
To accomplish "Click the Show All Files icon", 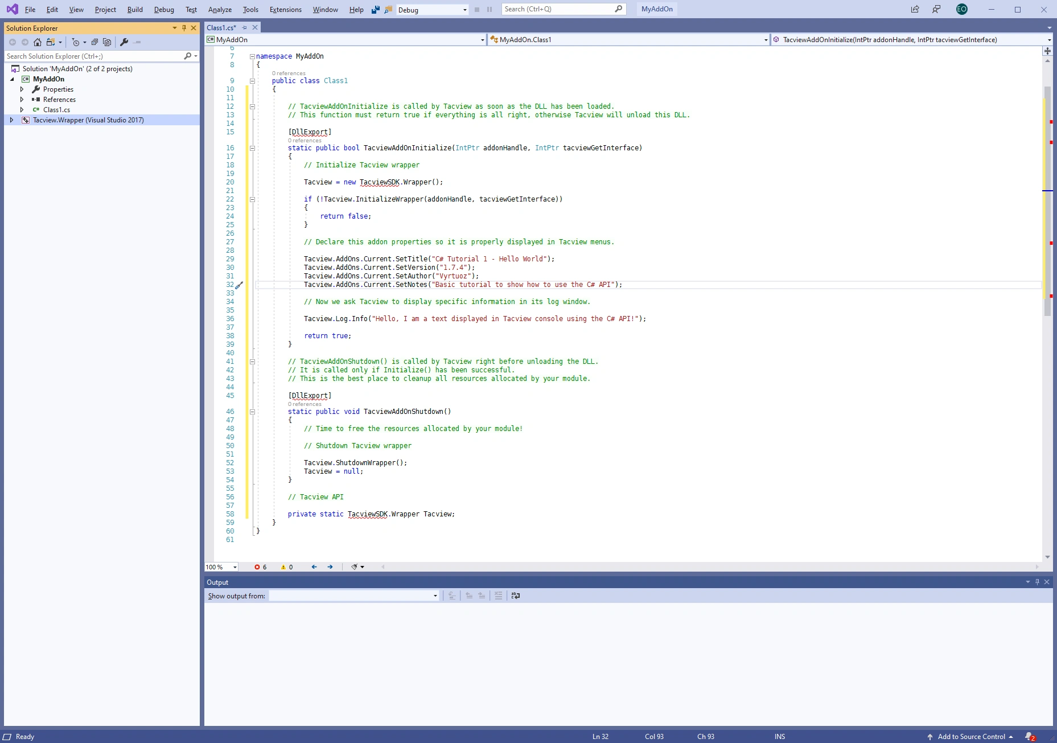I will pyautogui.click(x=107, y=42).
